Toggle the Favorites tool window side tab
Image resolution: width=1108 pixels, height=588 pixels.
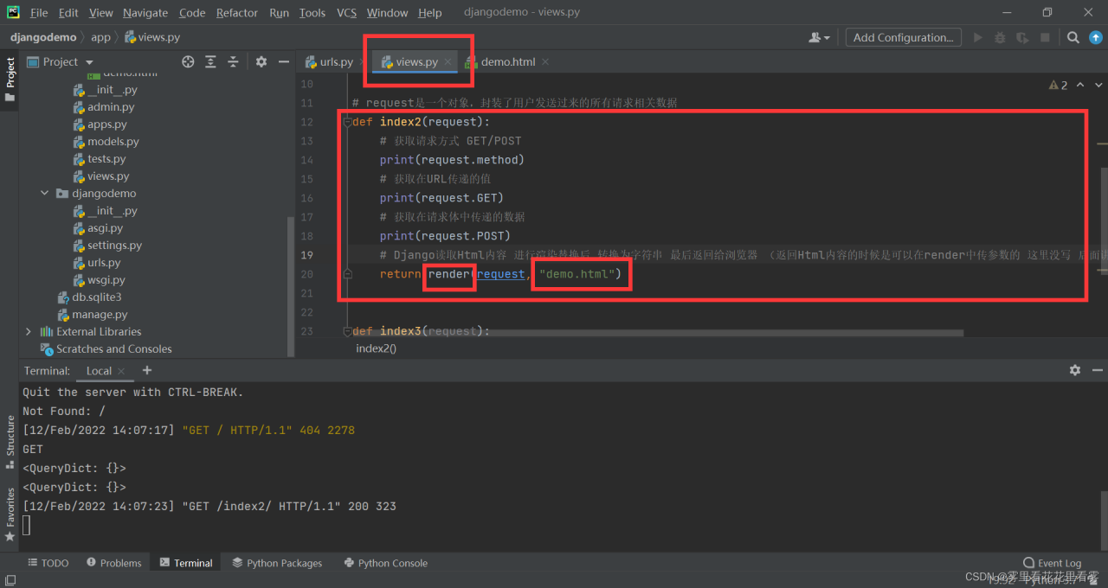pyautogui.click(x=10, y=515)
